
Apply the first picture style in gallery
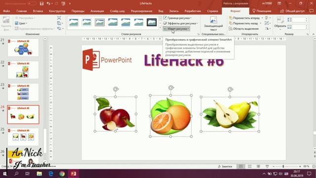coord(74,22)
